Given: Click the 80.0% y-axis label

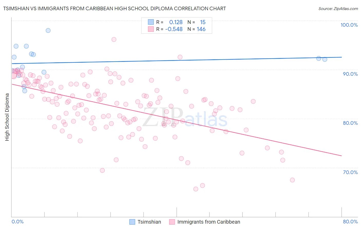Looking at the screenshot, I should [350, 123].
